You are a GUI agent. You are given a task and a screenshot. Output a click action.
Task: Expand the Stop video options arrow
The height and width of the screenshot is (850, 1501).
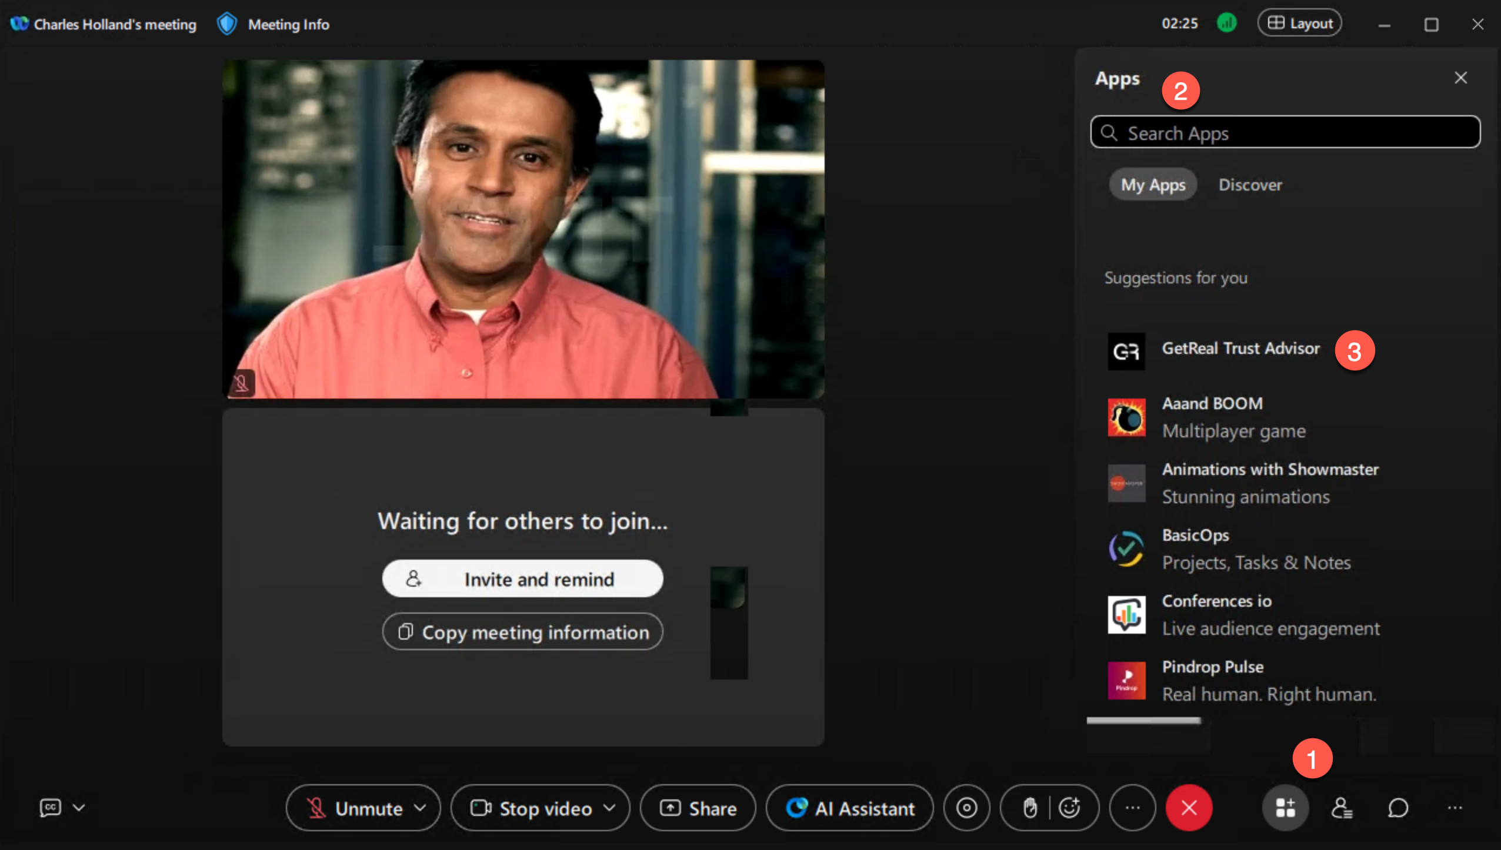610,808
